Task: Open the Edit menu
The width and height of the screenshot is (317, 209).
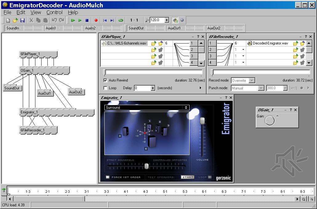Action: [21, 13]
